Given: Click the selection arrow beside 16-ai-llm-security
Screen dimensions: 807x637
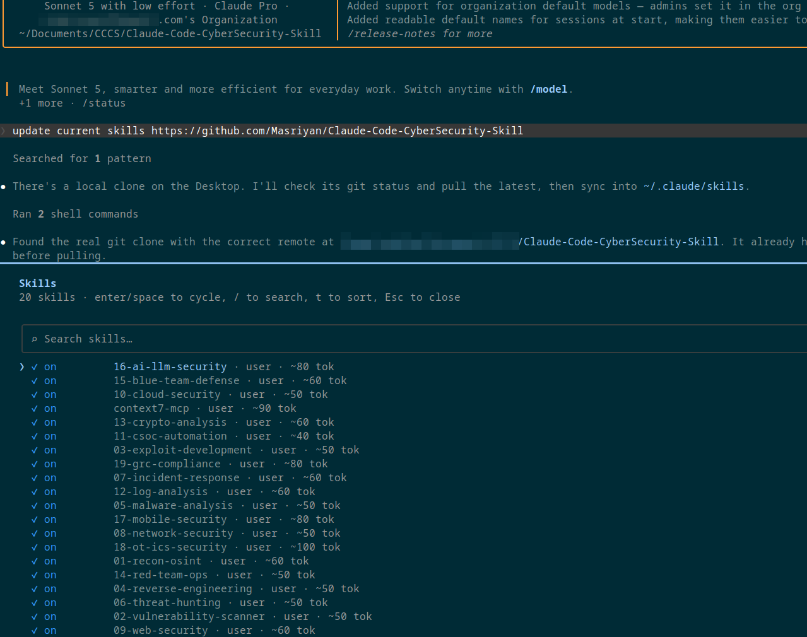Looking at the screenshot, I should pyautogui.click(x=22, y=367).
